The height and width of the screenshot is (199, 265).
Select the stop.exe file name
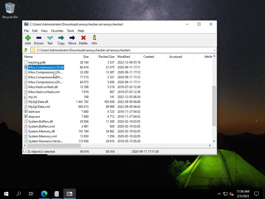34,116
